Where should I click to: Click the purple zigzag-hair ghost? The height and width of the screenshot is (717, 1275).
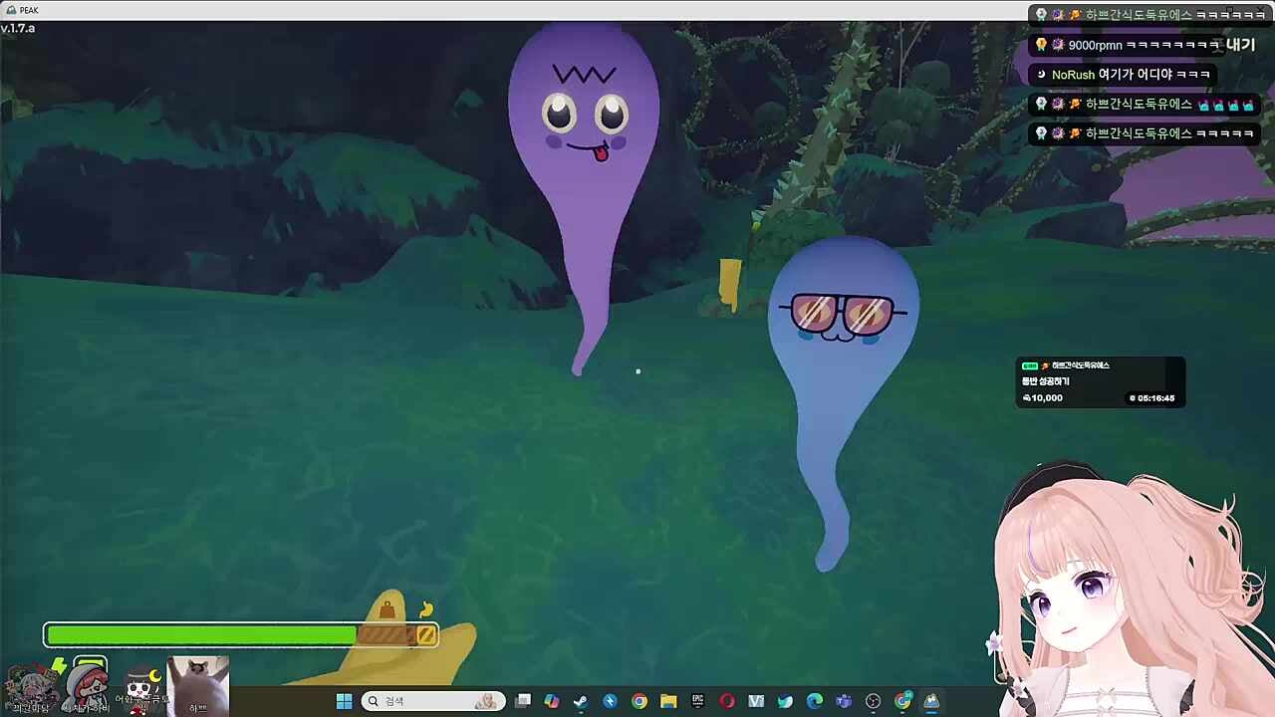point(585,189)
